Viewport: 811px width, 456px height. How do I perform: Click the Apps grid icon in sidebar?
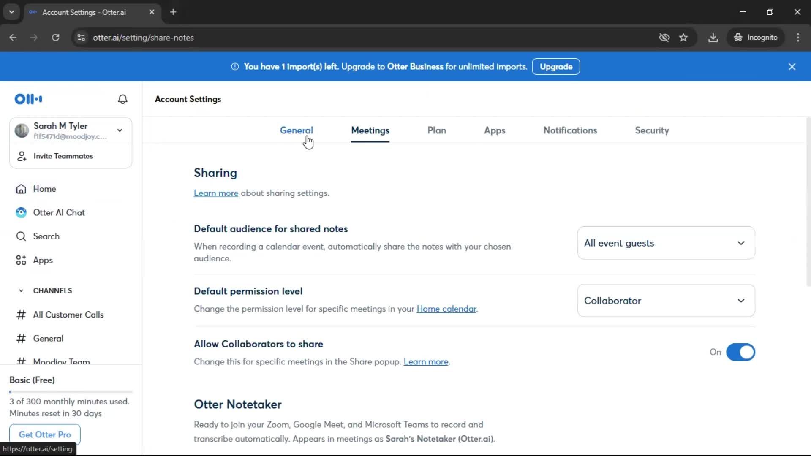(21, 261)
